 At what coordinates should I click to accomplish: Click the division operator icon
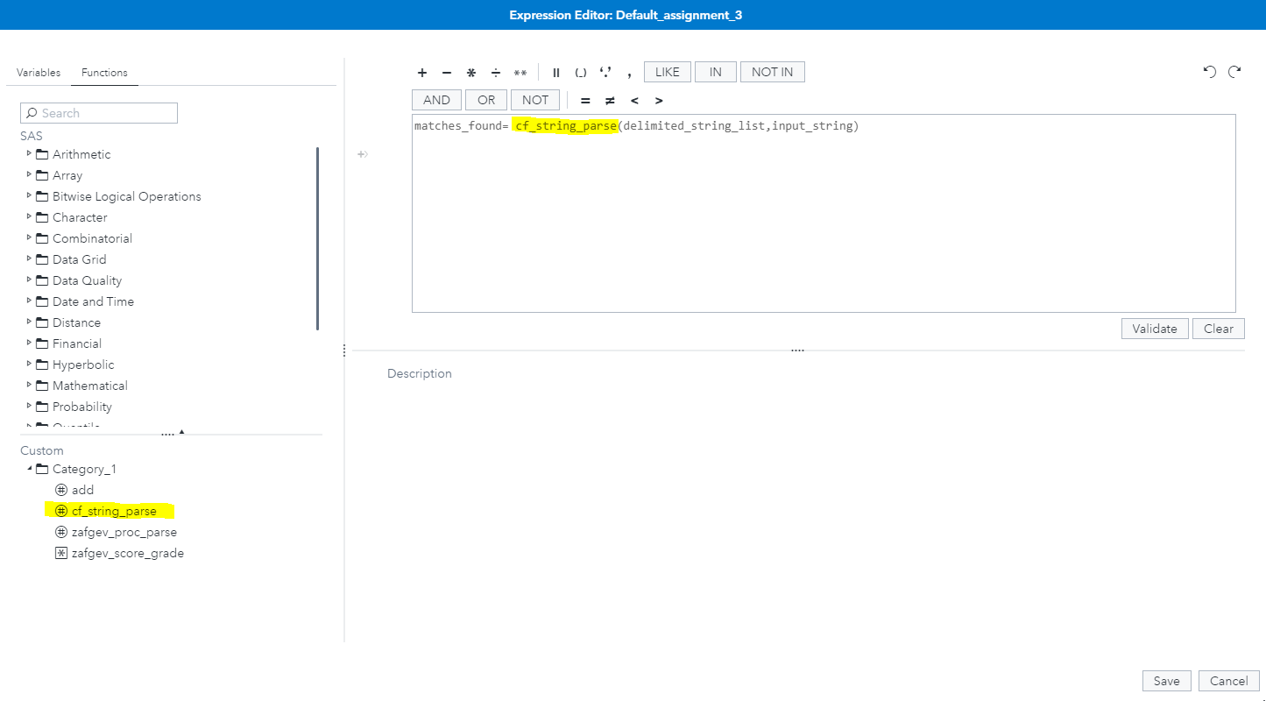pyautogui.click(x=495, y=73)
